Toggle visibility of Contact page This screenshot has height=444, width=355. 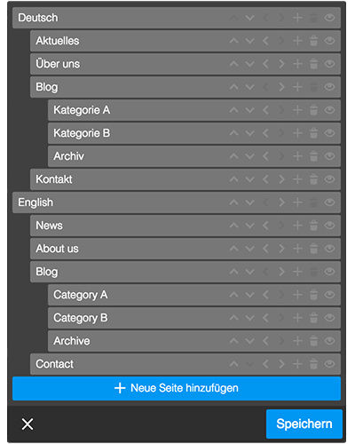329,364
